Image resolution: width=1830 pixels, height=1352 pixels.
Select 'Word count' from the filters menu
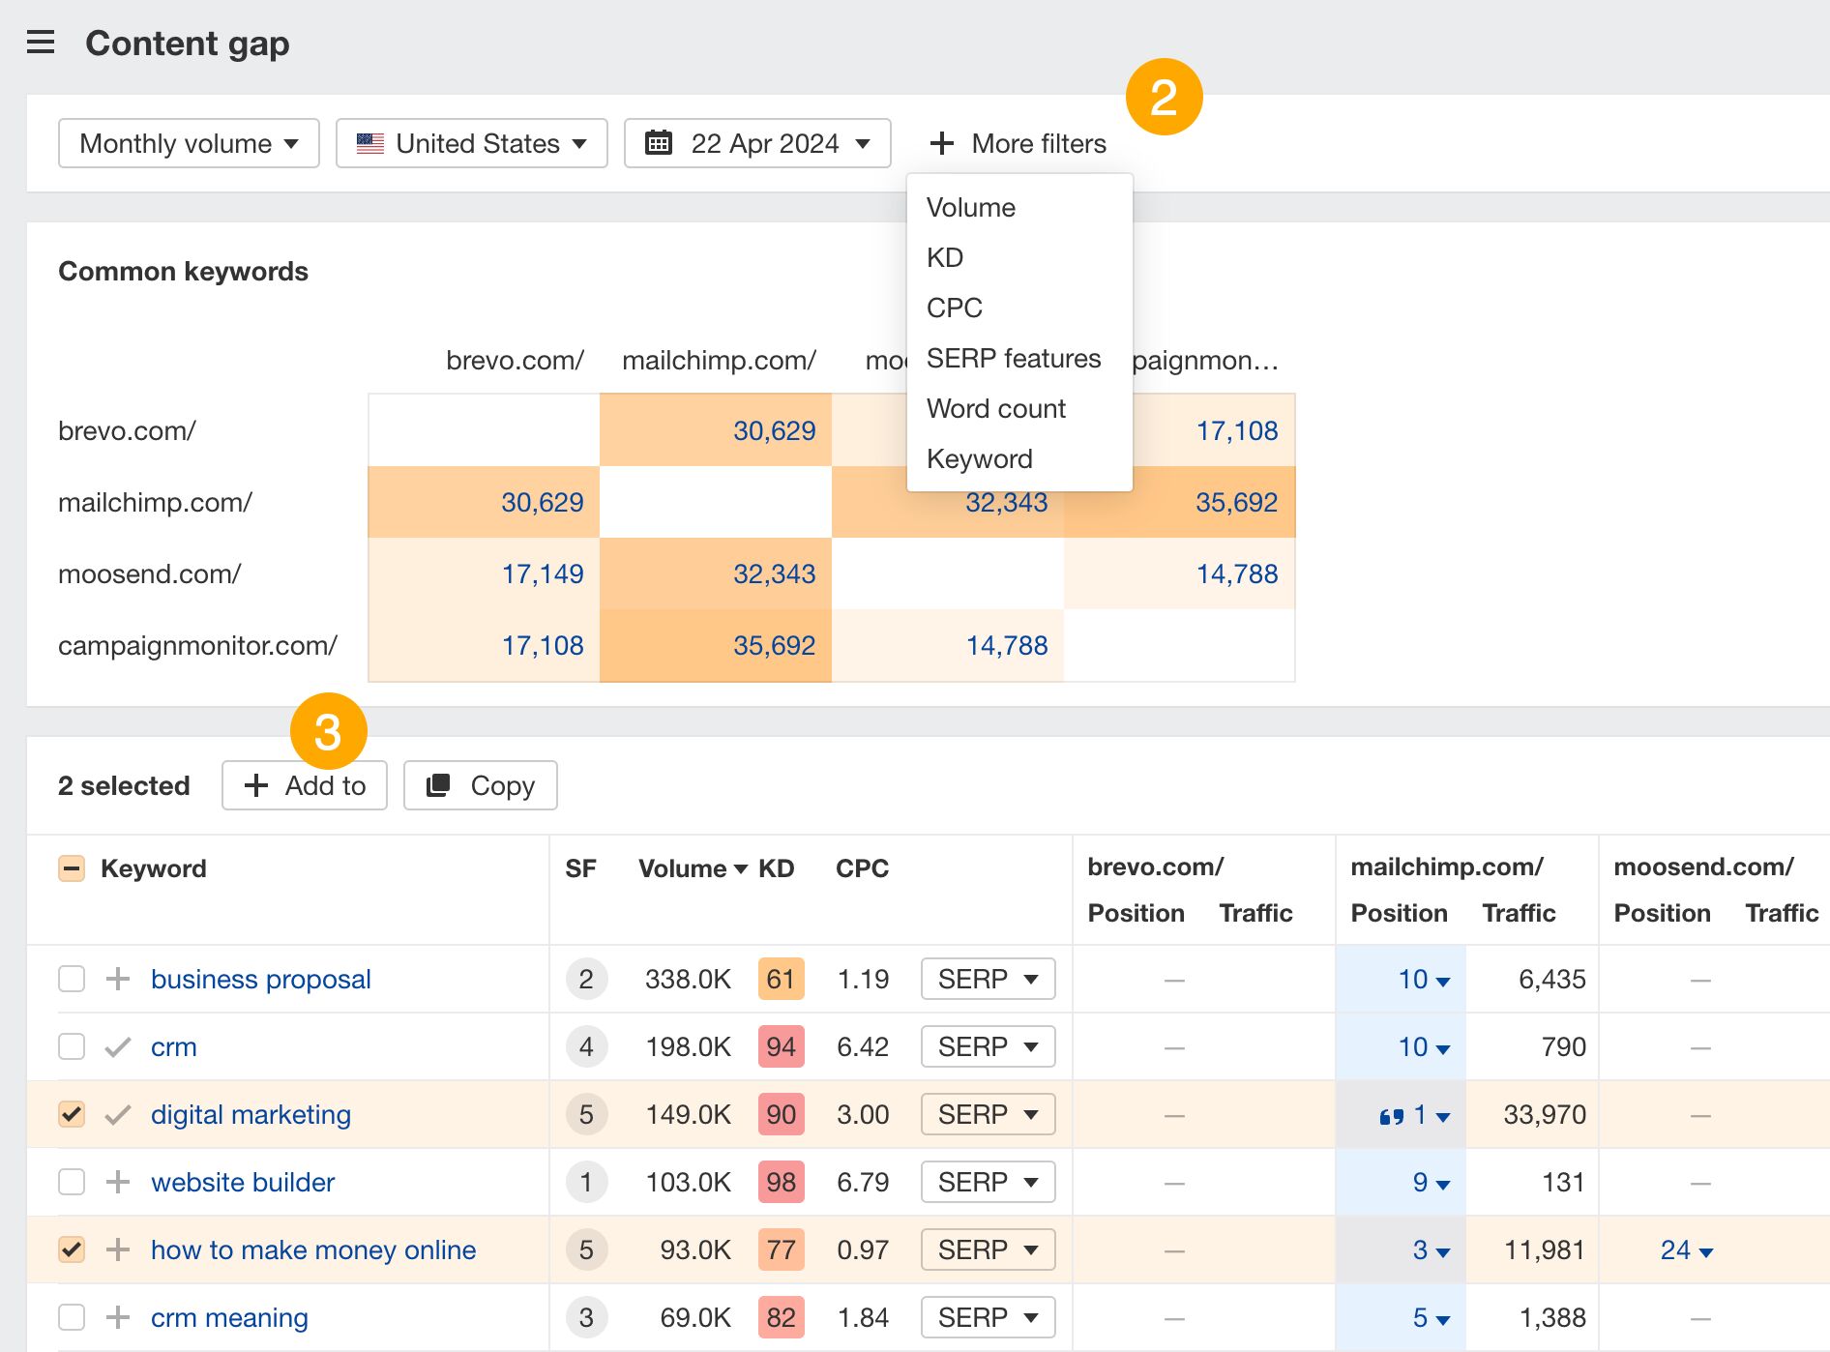coord(995,408)
